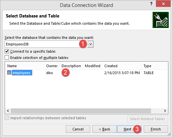Click the Owner column header

52,66
